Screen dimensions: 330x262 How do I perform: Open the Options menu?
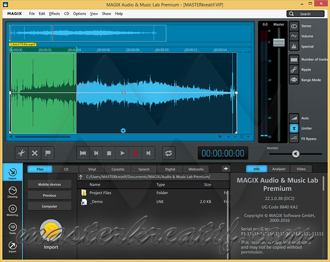coord(79,14)
